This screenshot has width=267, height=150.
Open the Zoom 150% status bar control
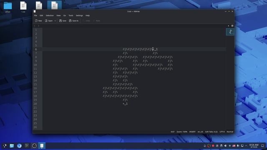182,132
